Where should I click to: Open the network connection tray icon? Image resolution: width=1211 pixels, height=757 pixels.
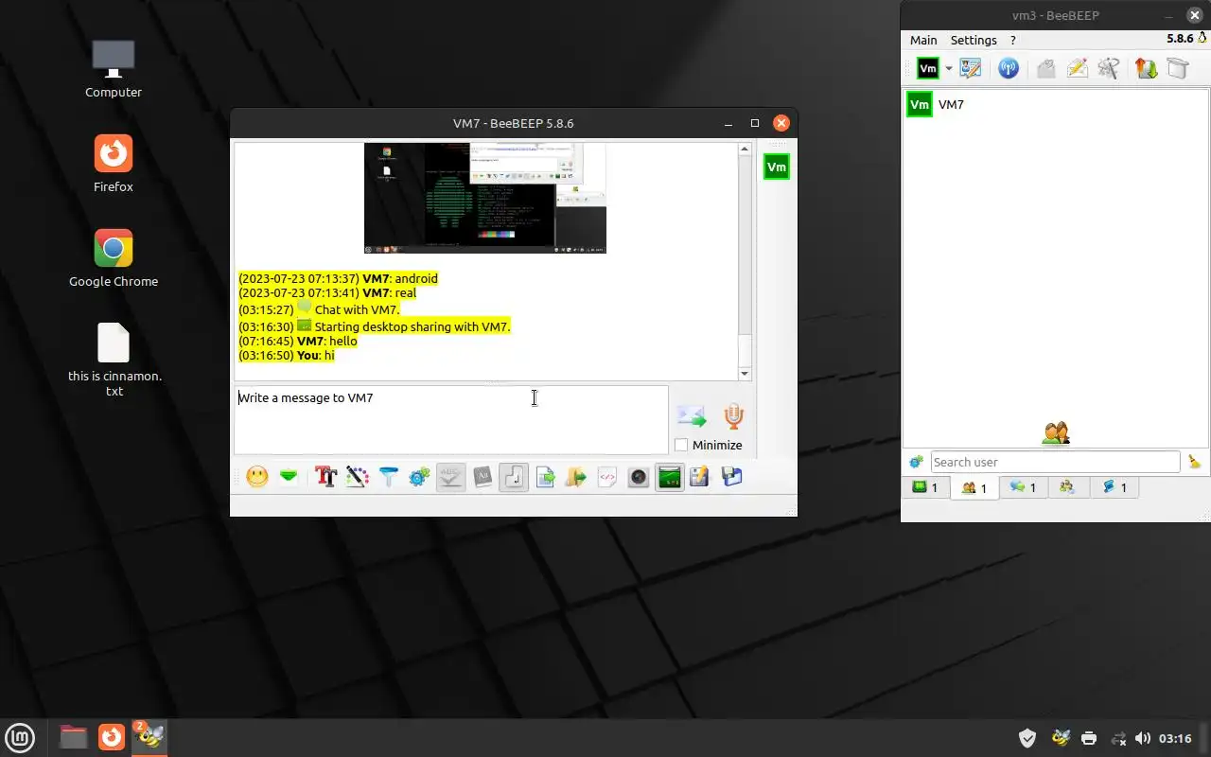click(1118, 738)
